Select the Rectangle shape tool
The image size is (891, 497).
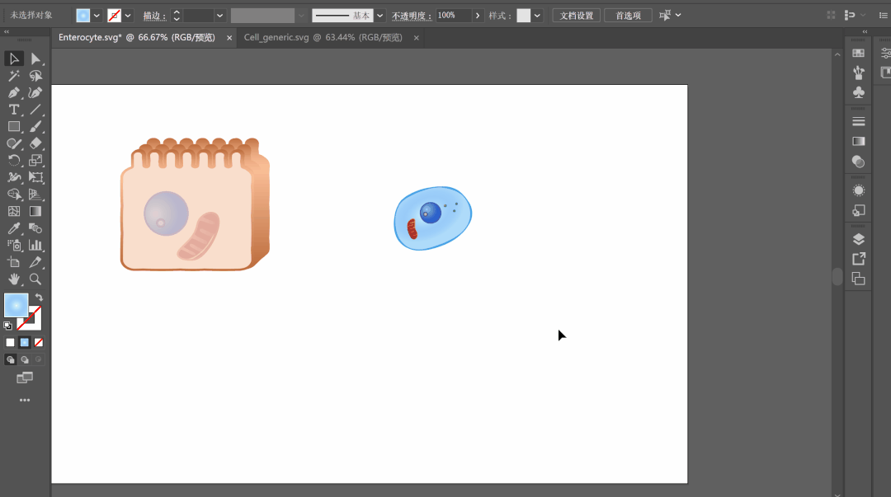14,127
